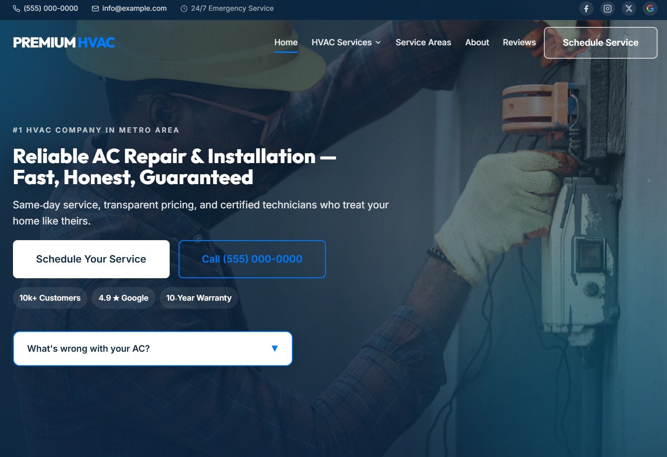
Task: Click the Call (555) 000-0000 button
Action: tap(252, 259)
